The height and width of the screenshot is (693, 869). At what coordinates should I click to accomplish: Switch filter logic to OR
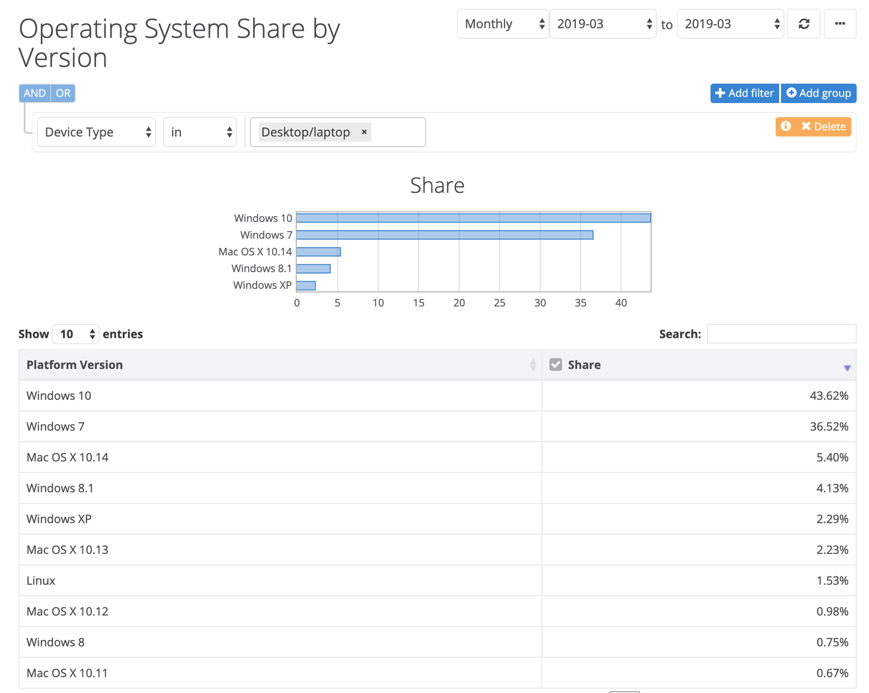click(x=63, y=93)
